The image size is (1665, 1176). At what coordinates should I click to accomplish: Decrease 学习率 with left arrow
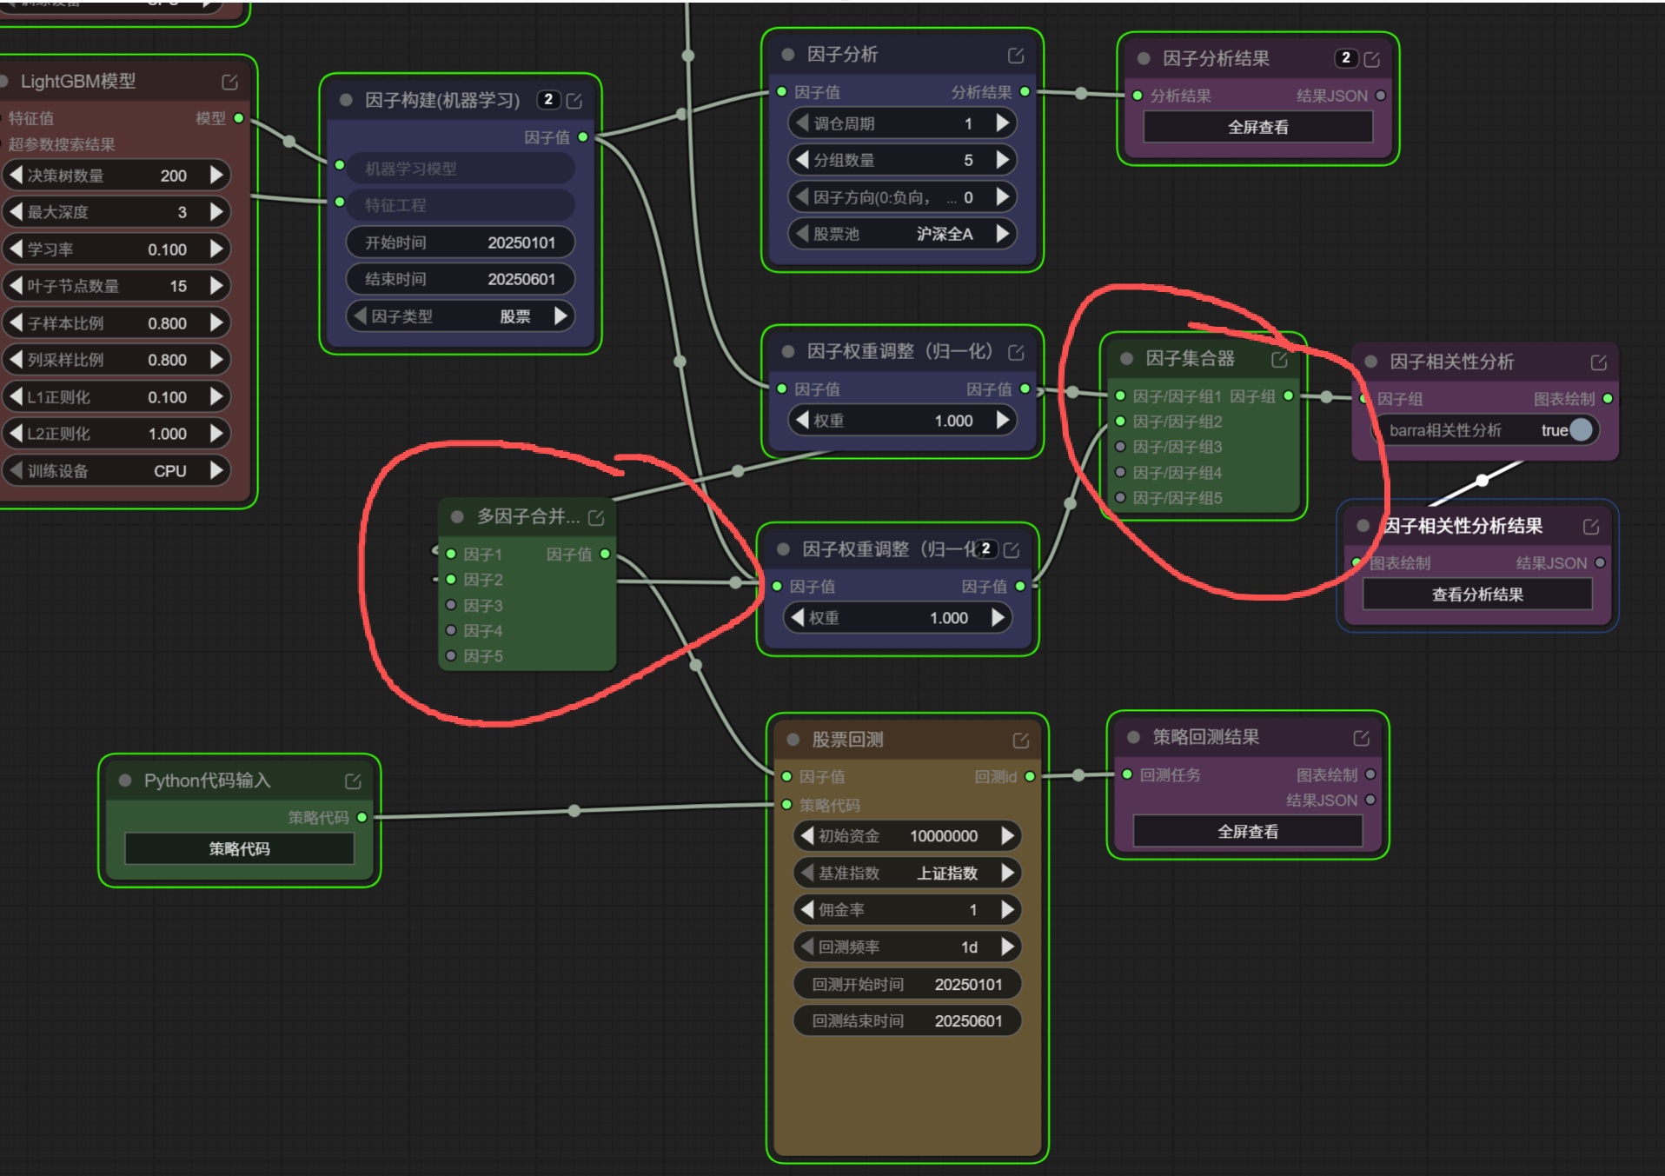tap(16, 249)
